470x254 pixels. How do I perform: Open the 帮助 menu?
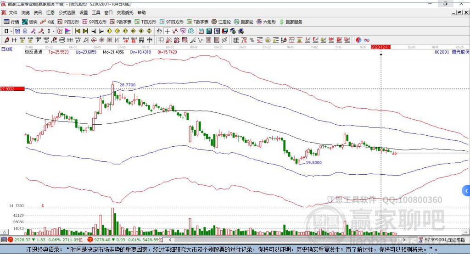(x=141, y=12)
